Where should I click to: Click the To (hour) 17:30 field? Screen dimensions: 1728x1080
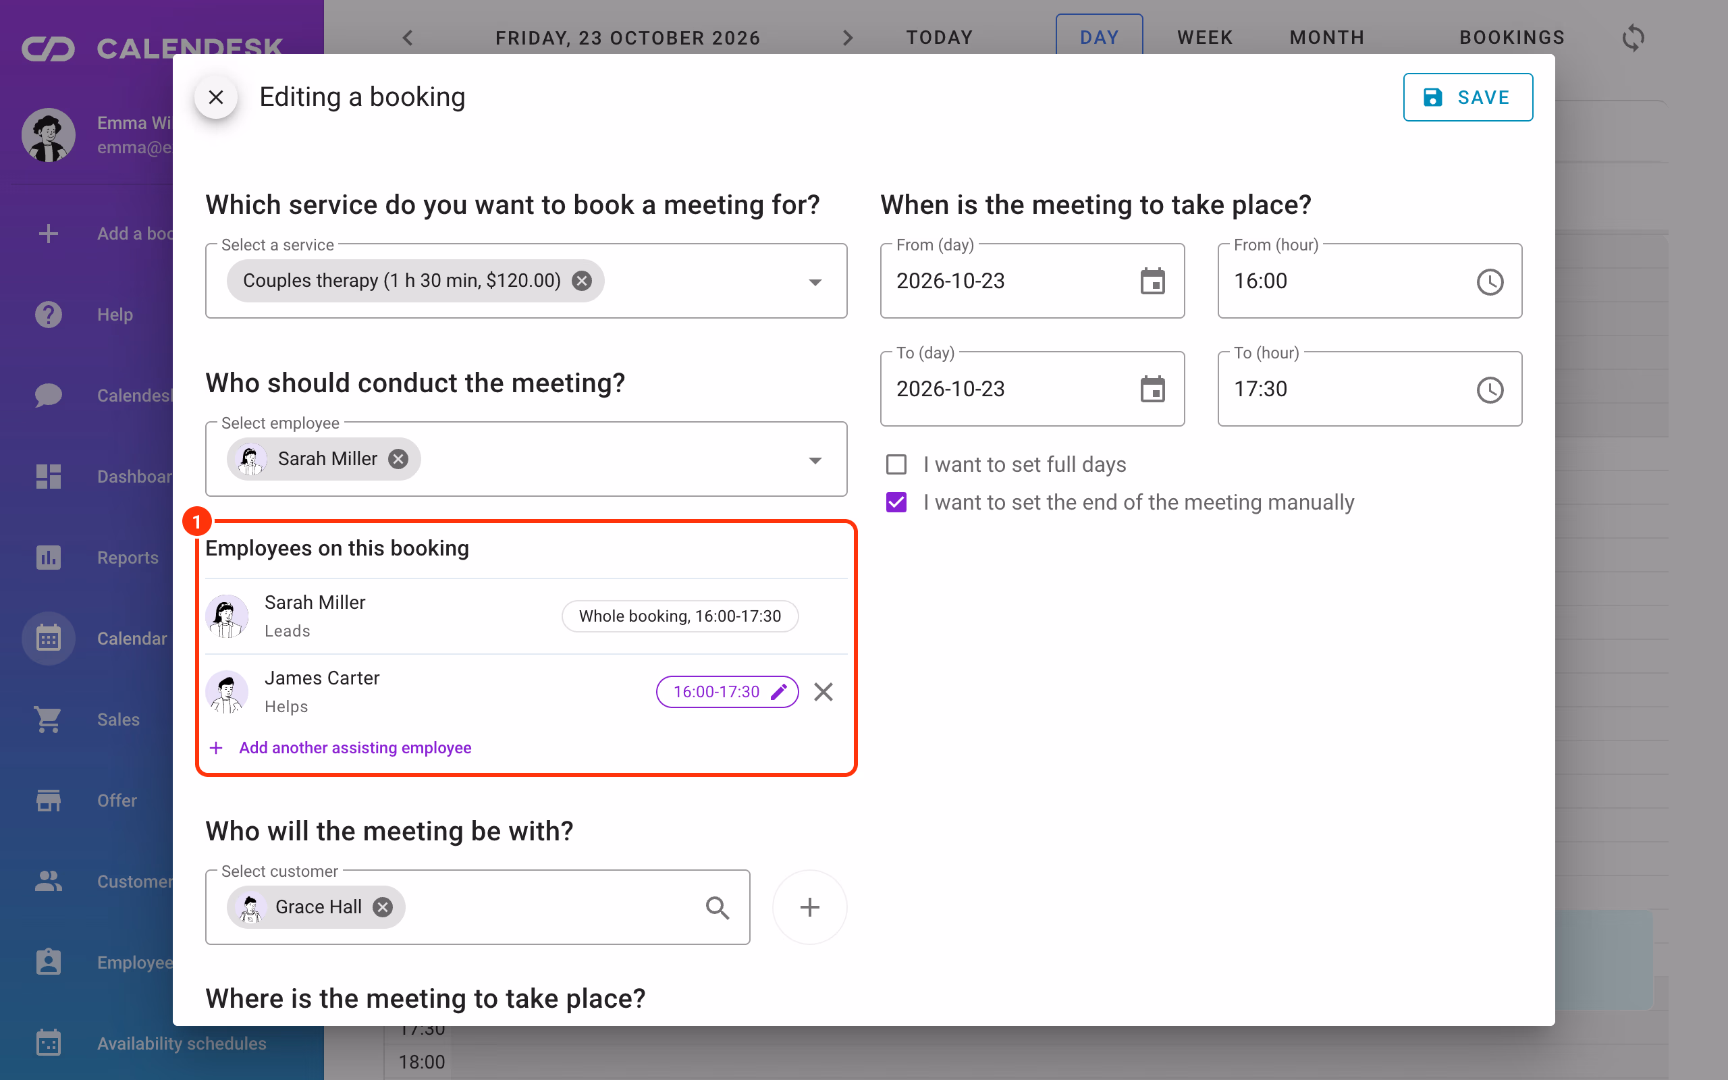point(1370,389)
